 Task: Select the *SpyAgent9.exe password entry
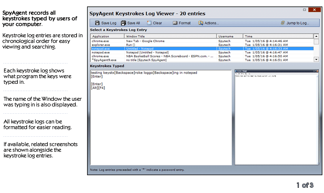[x=202, y=60]
